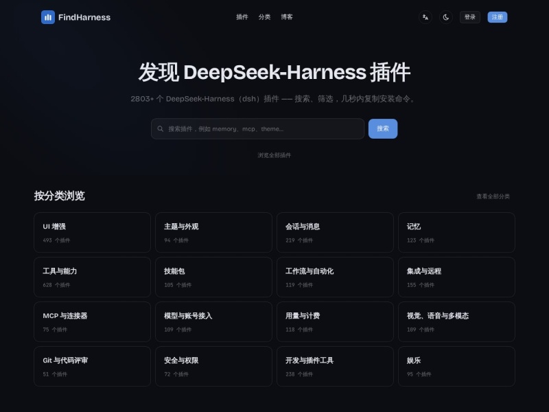Screen dimensions: 549x412
Task: Open the 安全与权限 category card
Action: [x=213, y=367]
